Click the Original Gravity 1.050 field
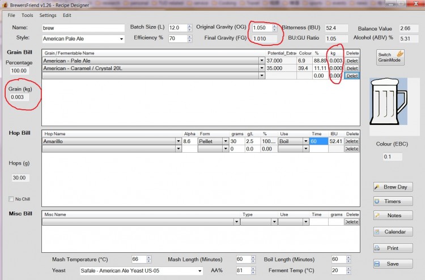 click(262, 28)
